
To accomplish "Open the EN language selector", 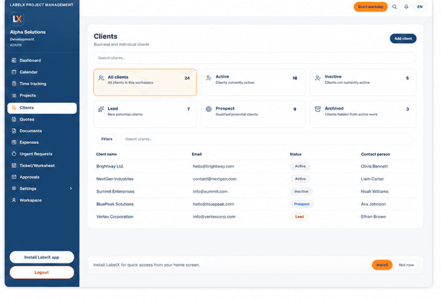I will pyautogui.click(x=420, y=7).
